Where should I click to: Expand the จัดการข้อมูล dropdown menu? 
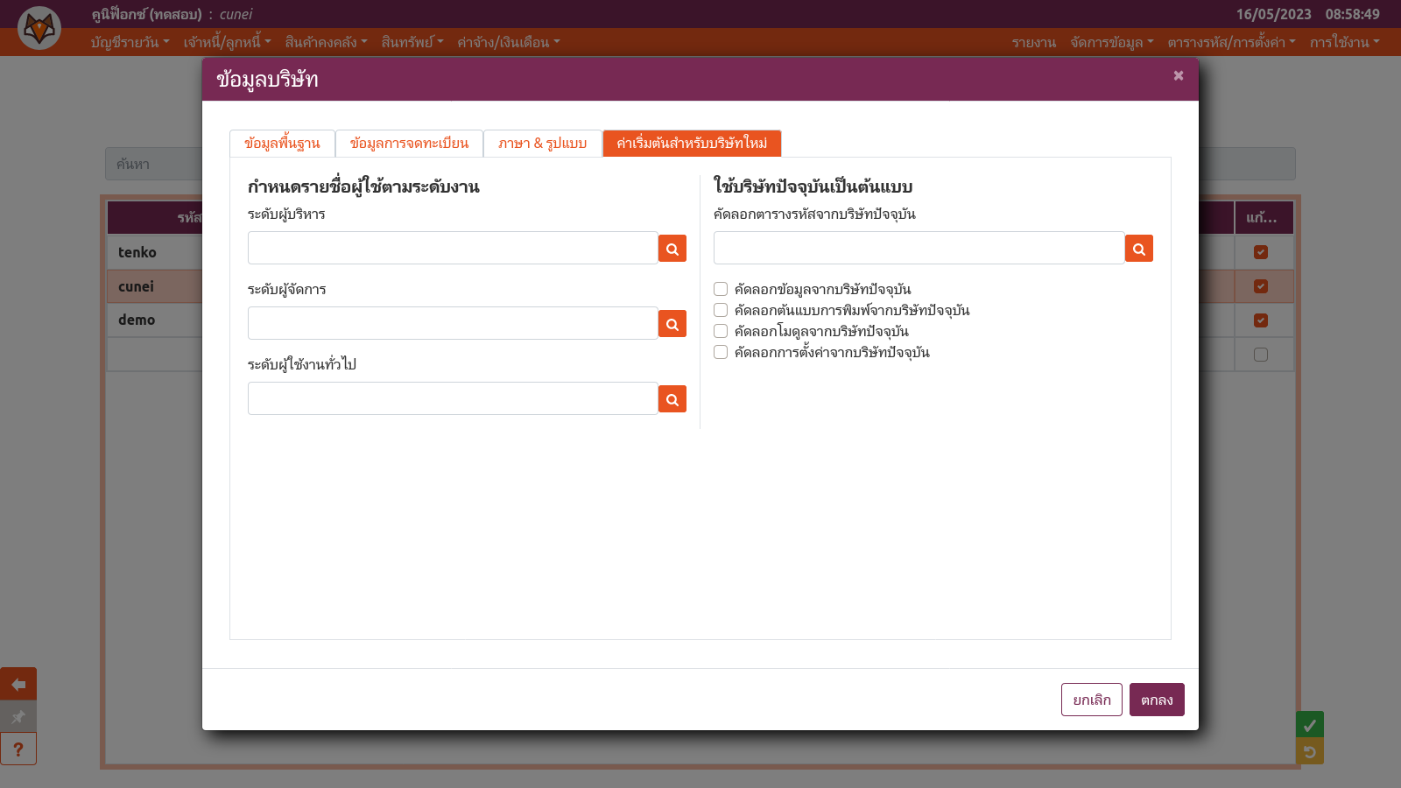pyautogui.click(x=1111, y=42)
